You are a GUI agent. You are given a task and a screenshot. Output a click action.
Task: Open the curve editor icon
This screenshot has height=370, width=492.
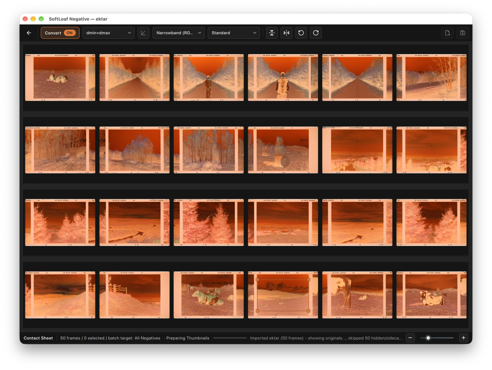pos(143,33)
